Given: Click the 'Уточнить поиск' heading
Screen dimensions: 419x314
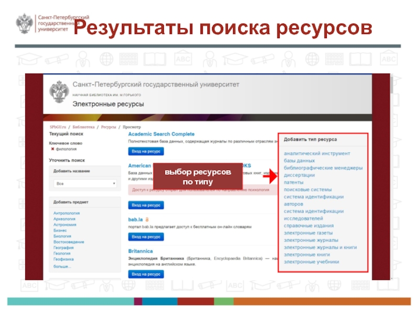Looking at the screenshot, I should point(67,160).
